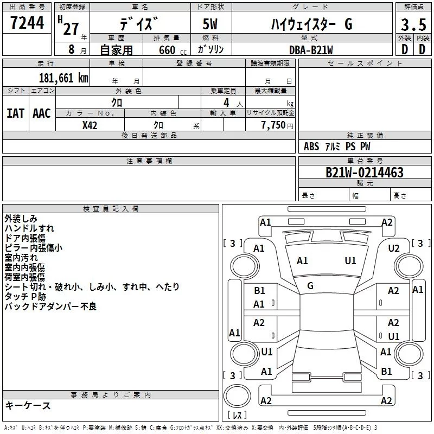This screenshot has height=434, width=434.
Task: Select exterior color クロ under 外装色
Action: pyautogui.click(x=117, y=103)
